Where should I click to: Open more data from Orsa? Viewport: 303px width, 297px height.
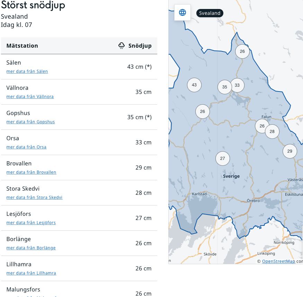(x=26, y=147)
